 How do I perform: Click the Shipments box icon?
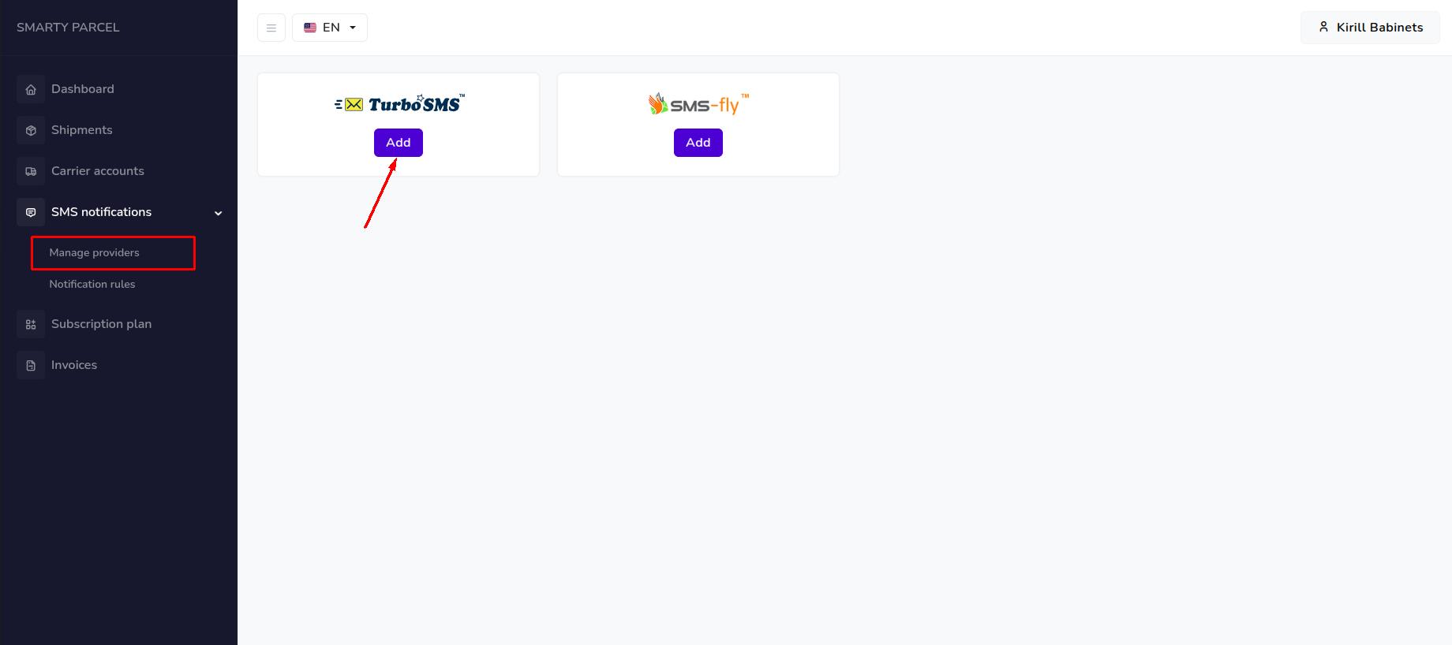[31, 131]
